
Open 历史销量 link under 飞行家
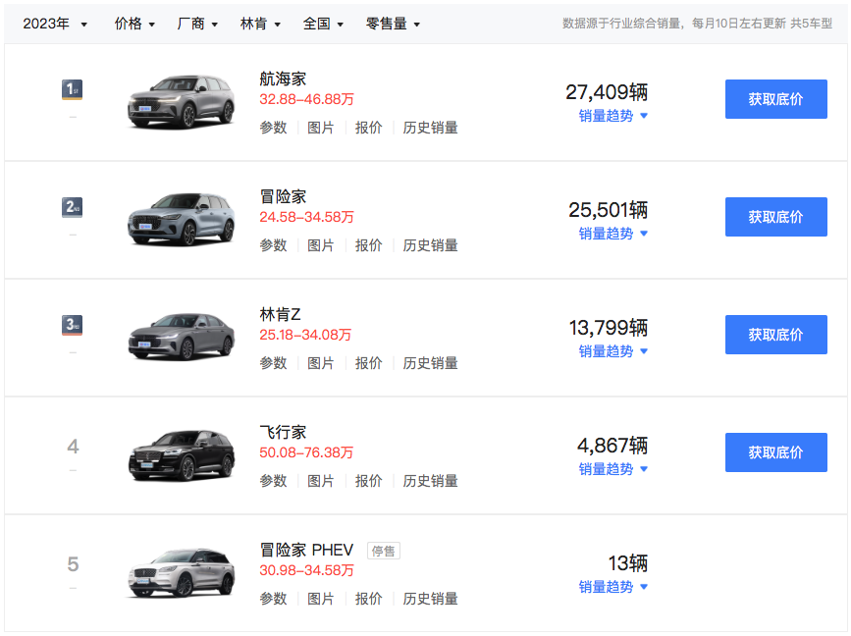430,481
